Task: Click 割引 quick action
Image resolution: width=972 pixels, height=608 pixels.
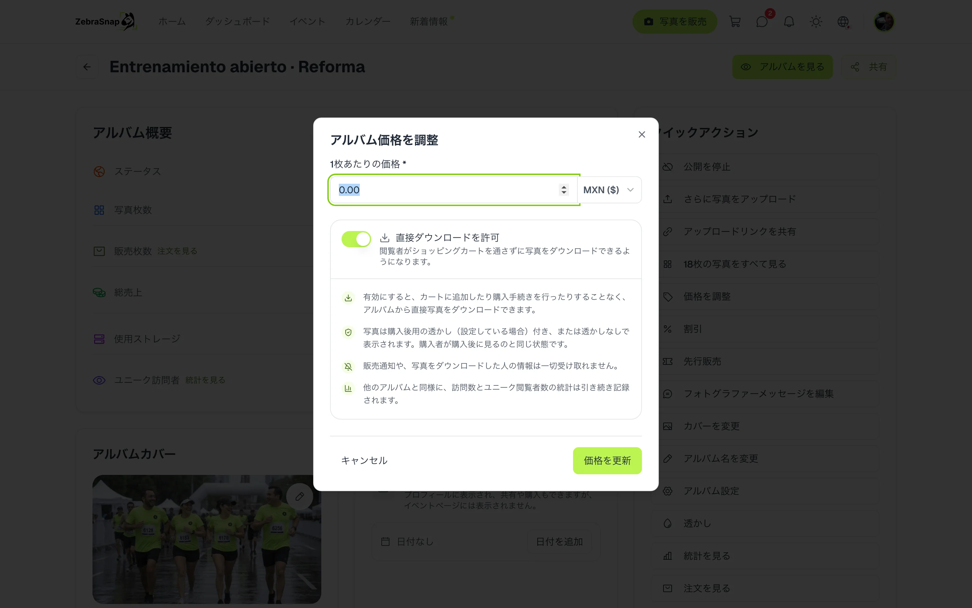Action: [765, 329]
